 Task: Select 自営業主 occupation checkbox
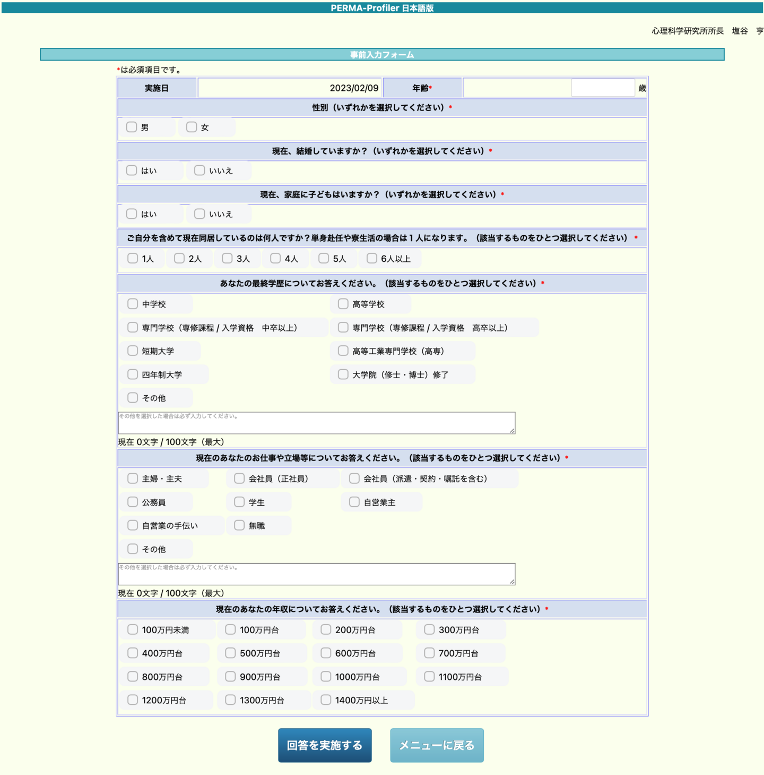(x=354, y=502)
